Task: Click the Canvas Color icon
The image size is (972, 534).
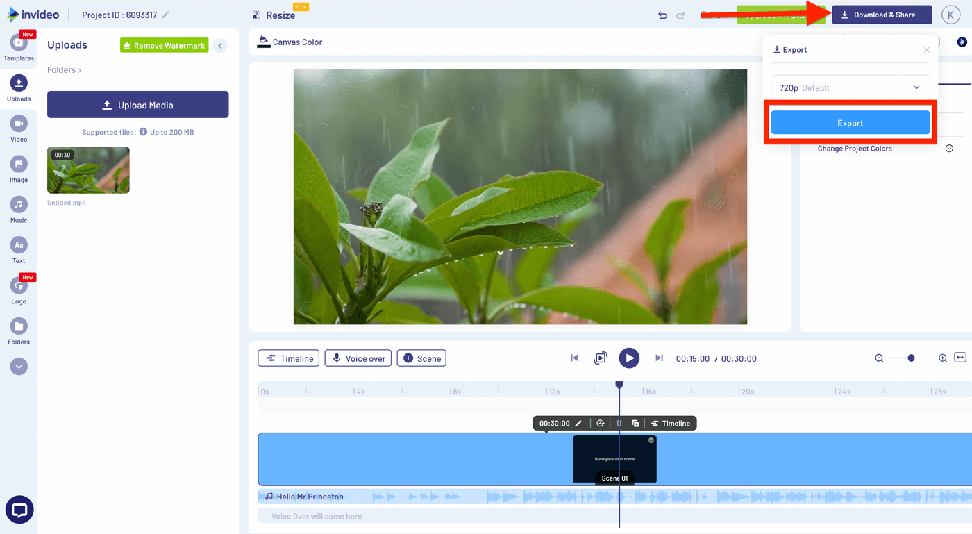Action: (x=264, y=42)
